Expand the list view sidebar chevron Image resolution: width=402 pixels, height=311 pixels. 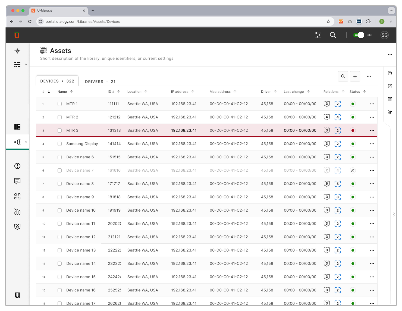click(26, 64)
